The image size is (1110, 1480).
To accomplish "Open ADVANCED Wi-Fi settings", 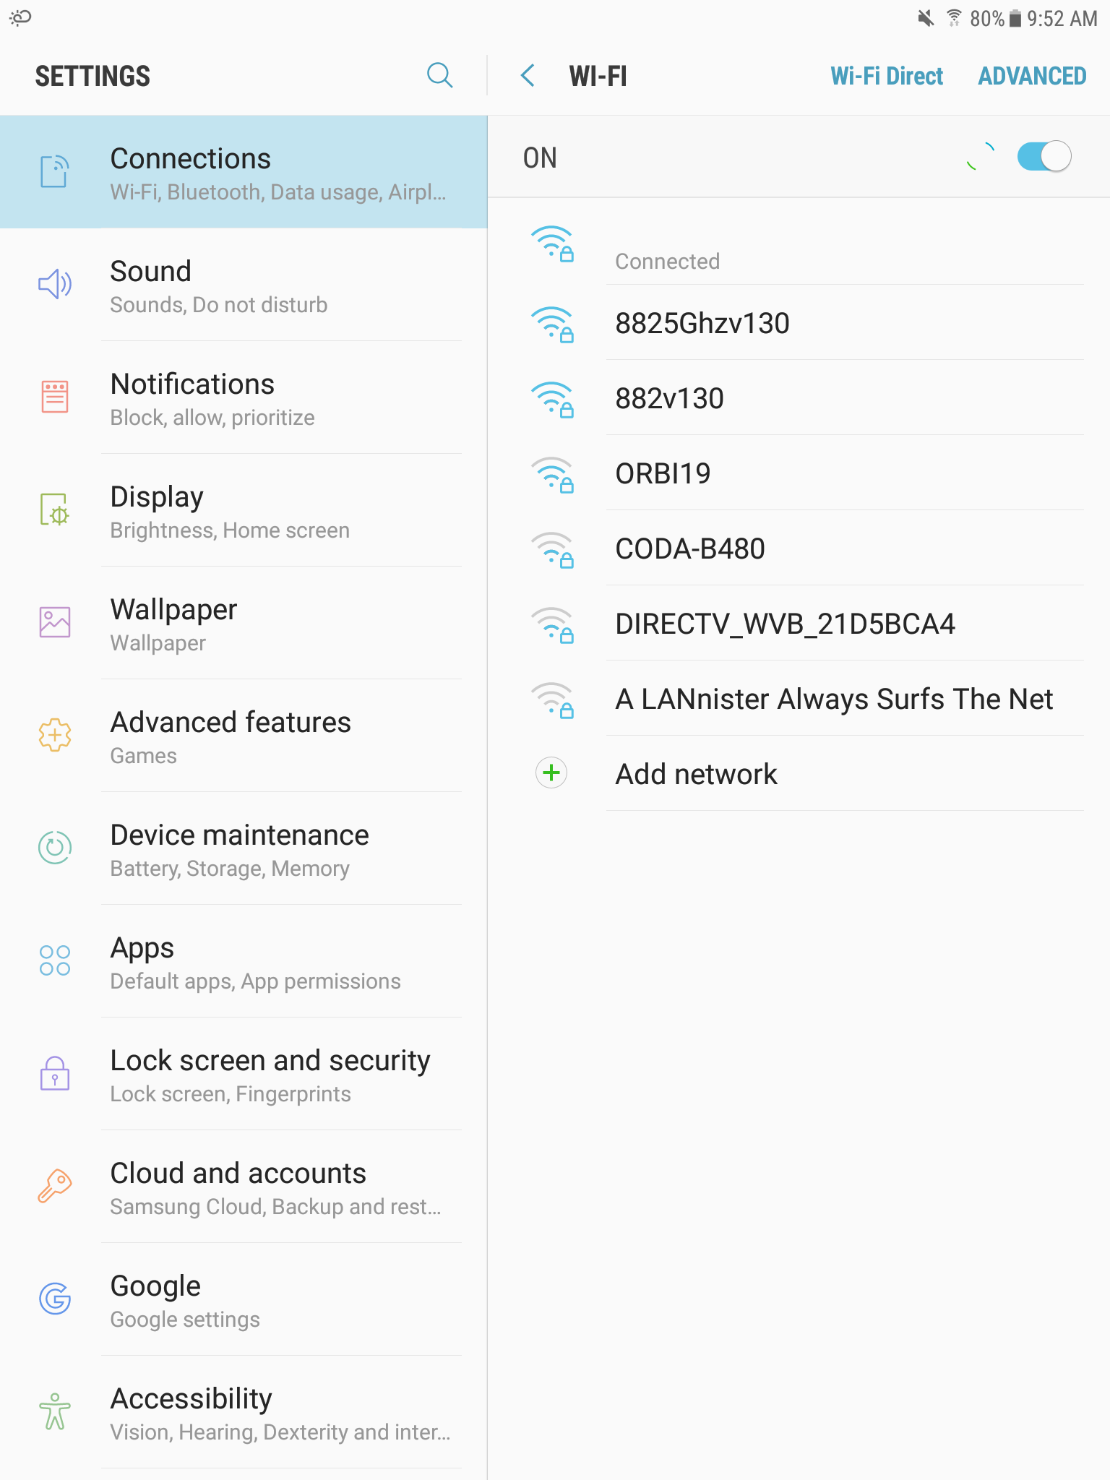I will click(x=1032, y=76).
